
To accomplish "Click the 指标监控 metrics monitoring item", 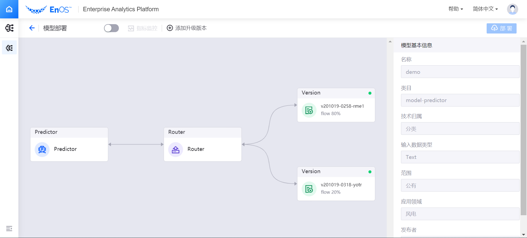I will coord(143,28).
